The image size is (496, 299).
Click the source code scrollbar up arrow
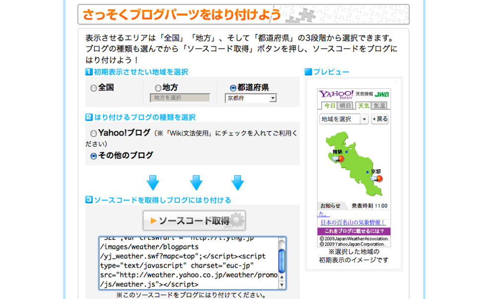[282, 277]
